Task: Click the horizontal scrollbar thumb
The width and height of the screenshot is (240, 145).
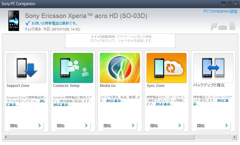Action: 101,137
